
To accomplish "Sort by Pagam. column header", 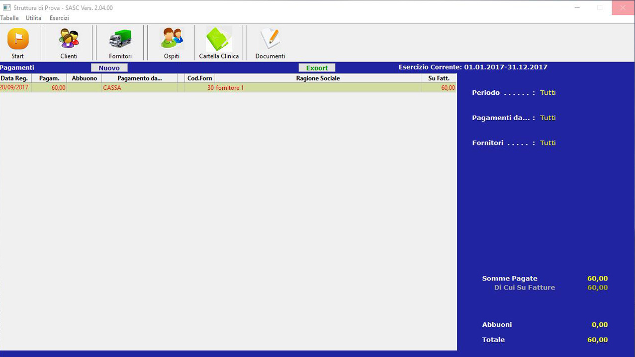I will coord(49,78).
